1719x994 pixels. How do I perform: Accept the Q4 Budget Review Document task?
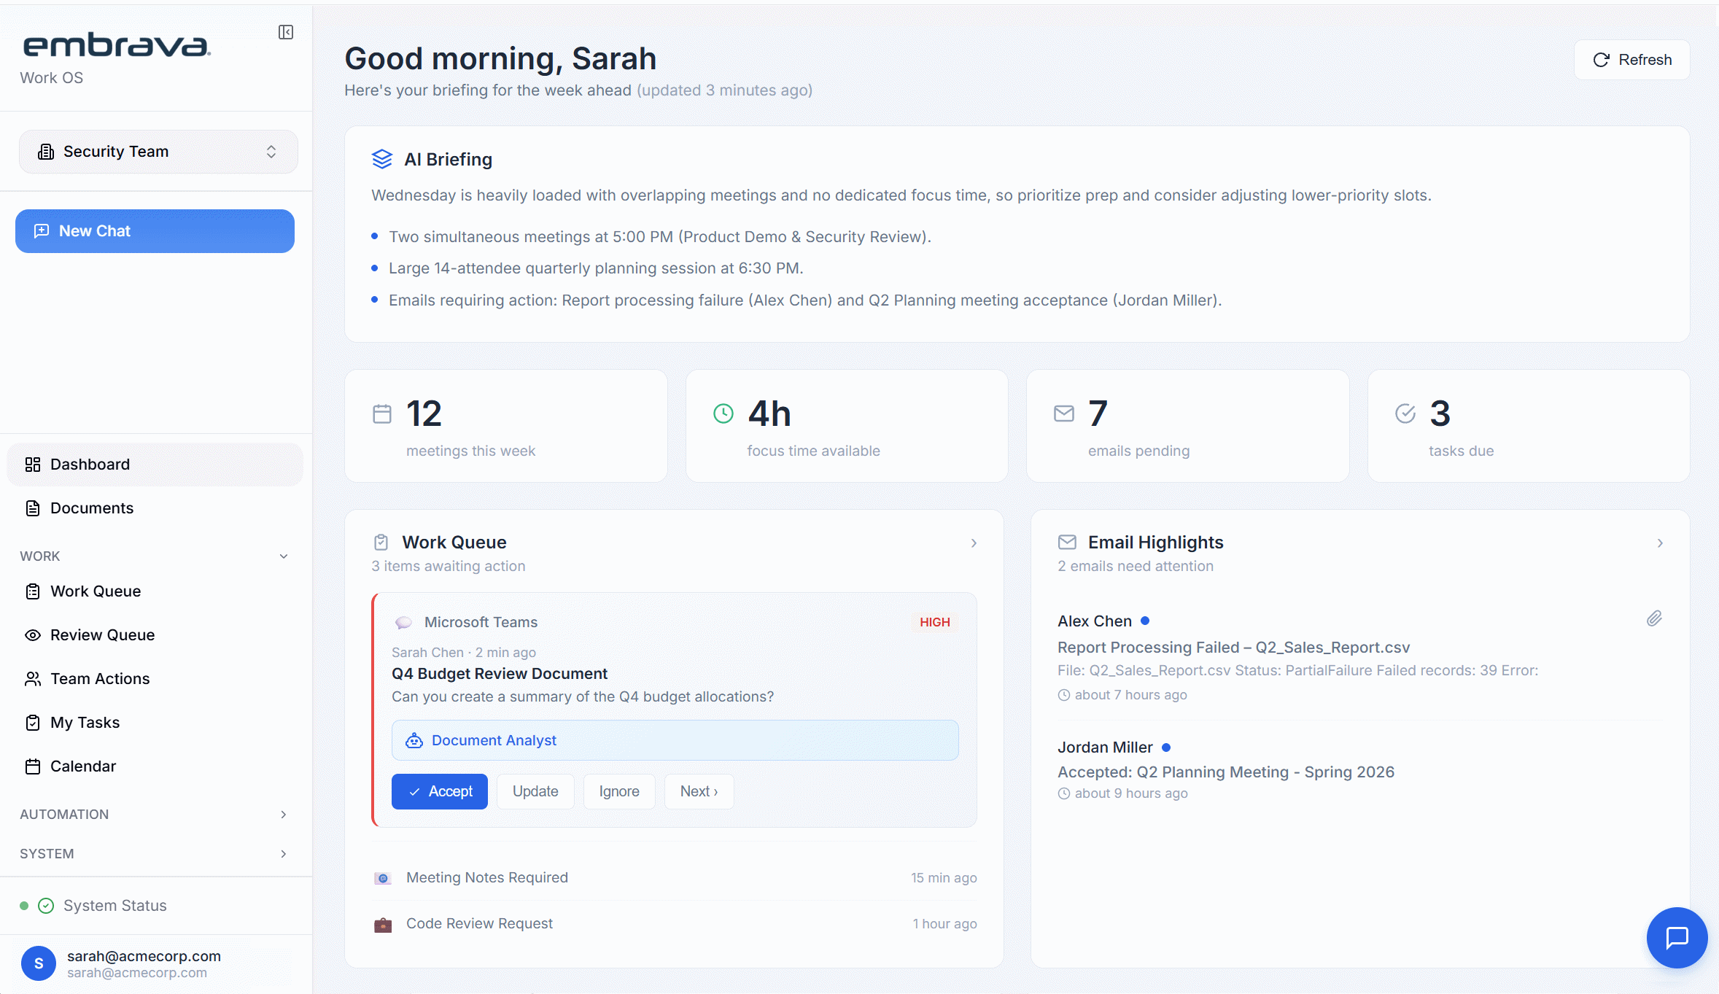click(439, 791)
